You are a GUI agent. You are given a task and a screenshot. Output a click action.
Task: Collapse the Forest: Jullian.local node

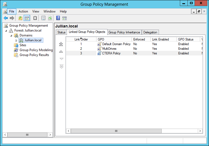[6, 31]
